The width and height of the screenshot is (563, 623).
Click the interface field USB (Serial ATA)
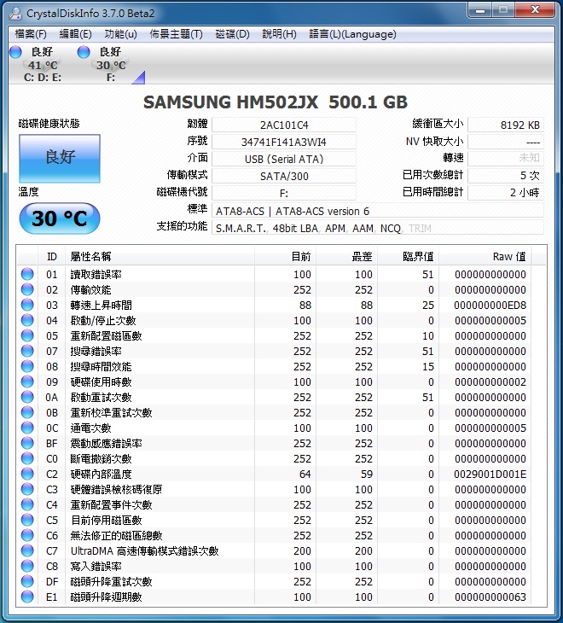[x=284, y=159]
